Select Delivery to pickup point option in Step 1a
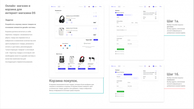 coord(128,15)
